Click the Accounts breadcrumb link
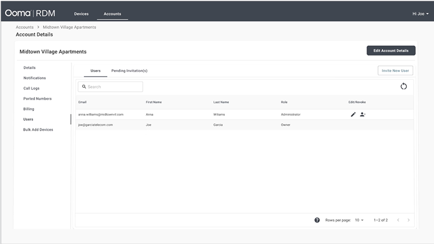434x244 pixels. tap(24, 27)
